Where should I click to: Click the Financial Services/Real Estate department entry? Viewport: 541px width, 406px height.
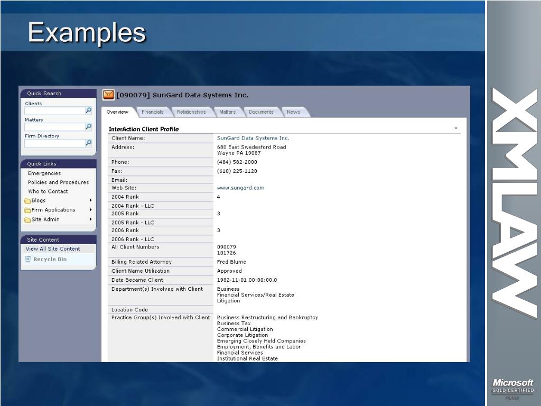[x=255, y=295]
